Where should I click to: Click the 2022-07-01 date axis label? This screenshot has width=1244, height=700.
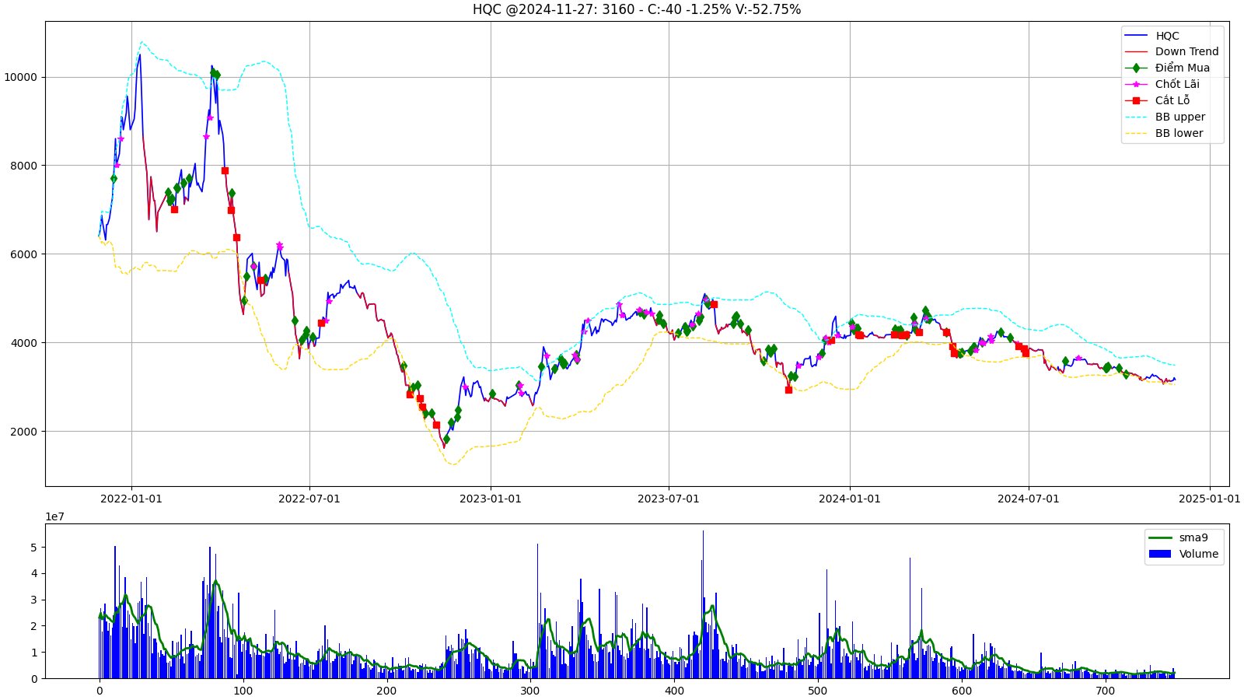309,499
